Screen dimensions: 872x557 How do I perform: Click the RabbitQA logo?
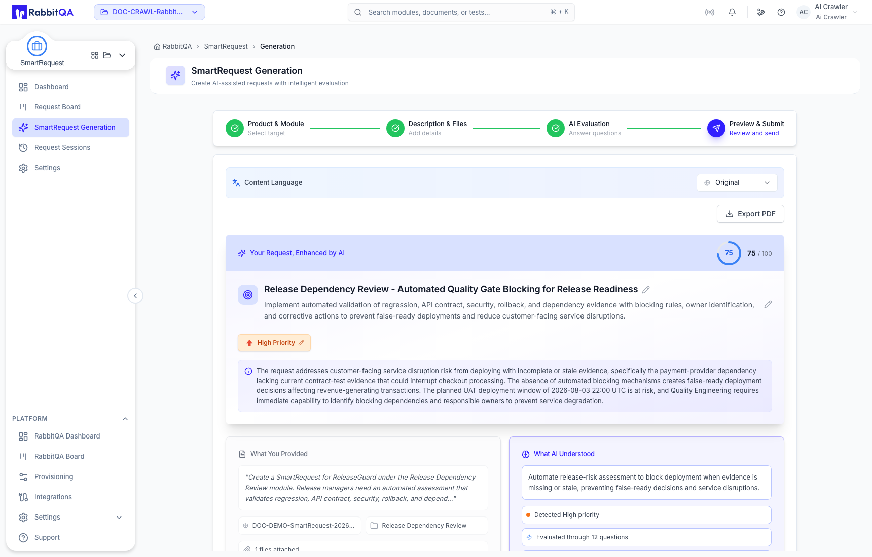click(43, 12)
